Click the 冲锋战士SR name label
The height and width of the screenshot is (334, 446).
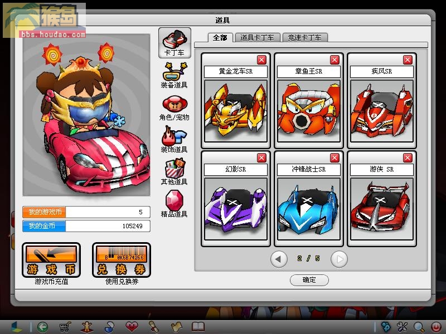309,170
